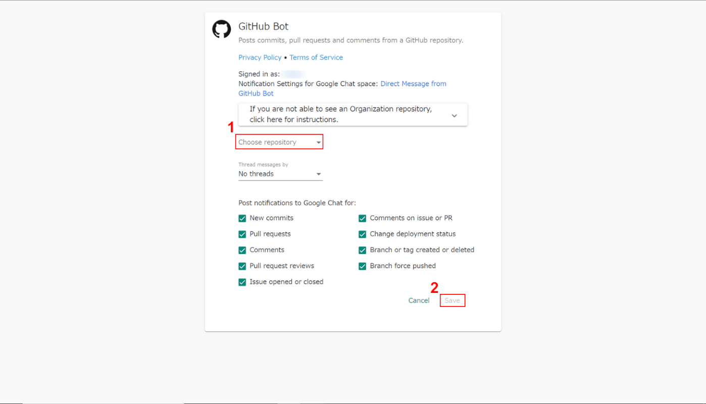Viewport: 706px width, 404px height.
Task: Click the 'Signed in as:' text
Action: [x=259, y=74]
